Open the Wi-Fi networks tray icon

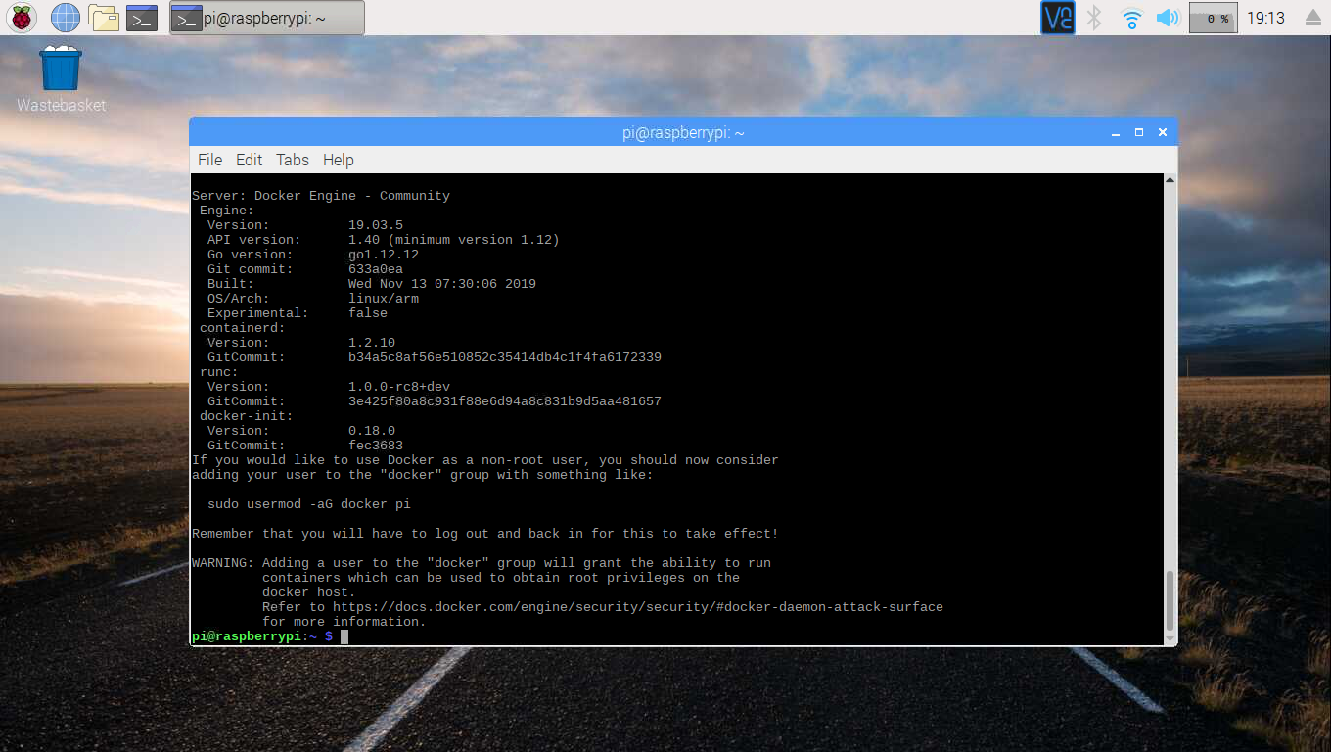tap(1131, 18)
